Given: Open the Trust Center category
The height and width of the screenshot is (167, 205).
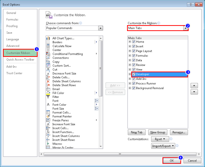Looking at the screenshot, I should [14, 73].
